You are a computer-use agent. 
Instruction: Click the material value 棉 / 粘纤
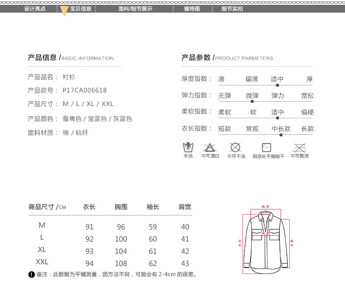76,133
